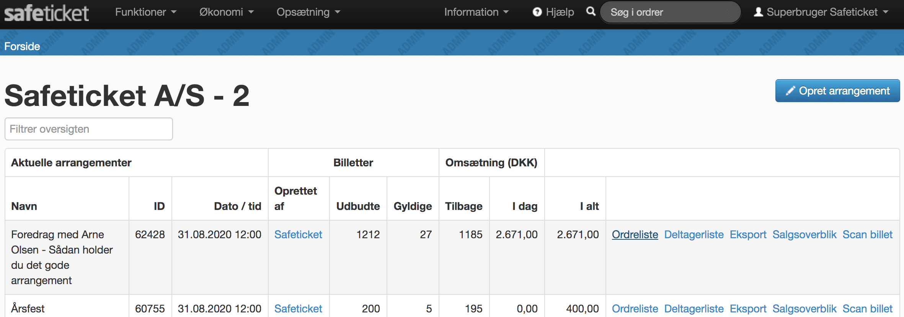Click the Hjælp question mark icon

tap(537, 12)
